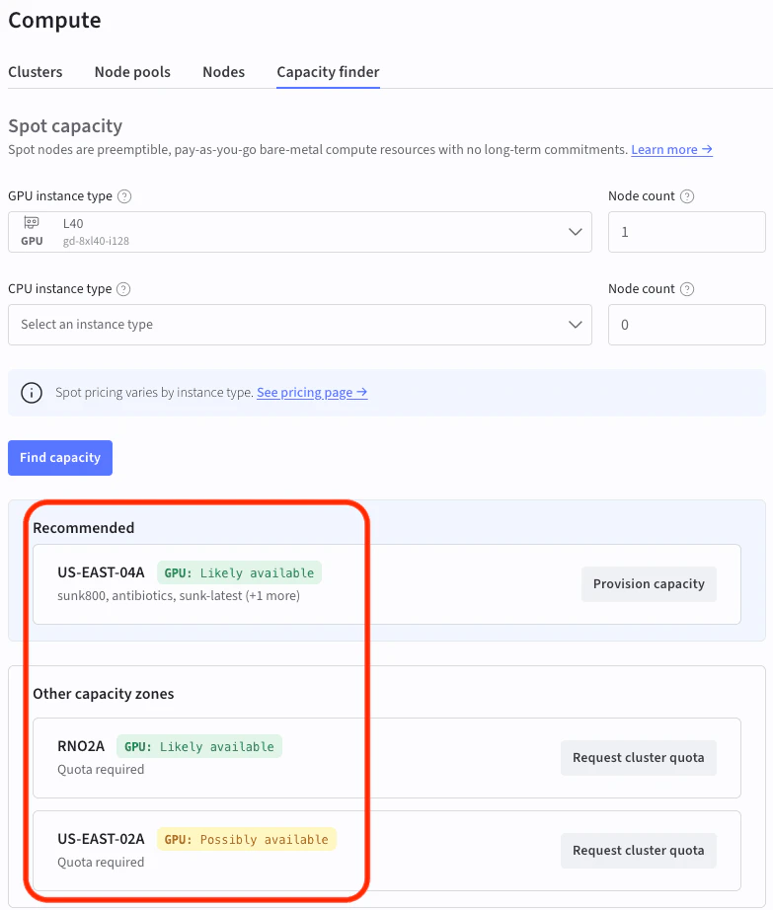
Task: Click Provision capacity for US-EAST-04A
Action: (649, 584)
